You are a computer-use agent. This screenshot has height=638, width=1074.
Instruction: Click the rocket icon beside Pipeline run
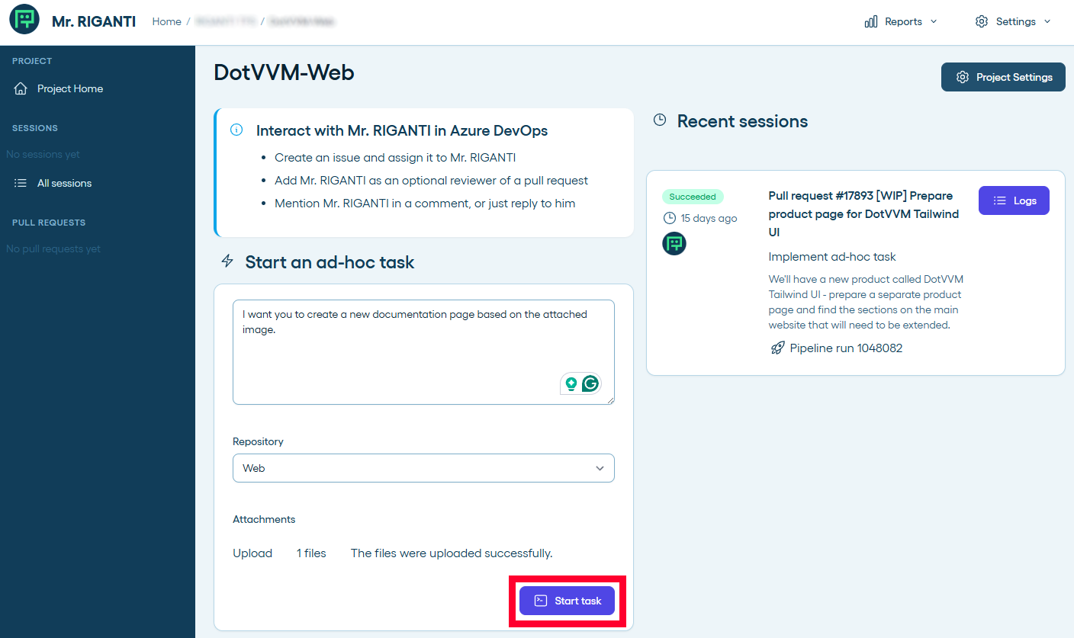[x=777, y=348]
